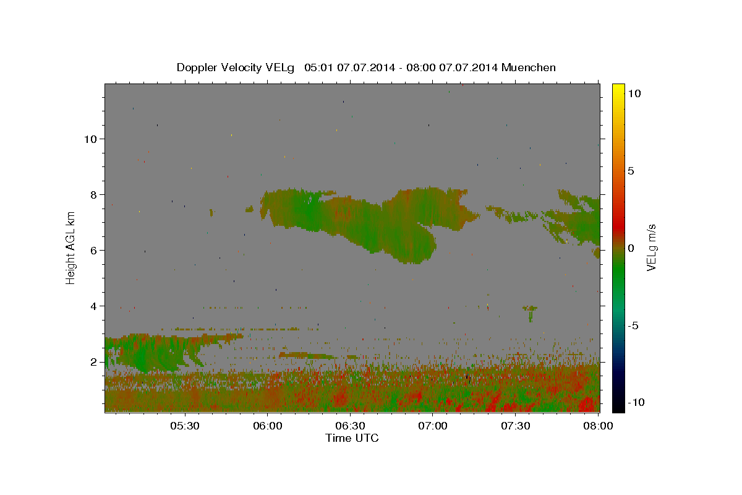Viewport: 742px width, 495px height.
Task: Click the '07:30' time tick label
Action: click(x=515, y=426)
